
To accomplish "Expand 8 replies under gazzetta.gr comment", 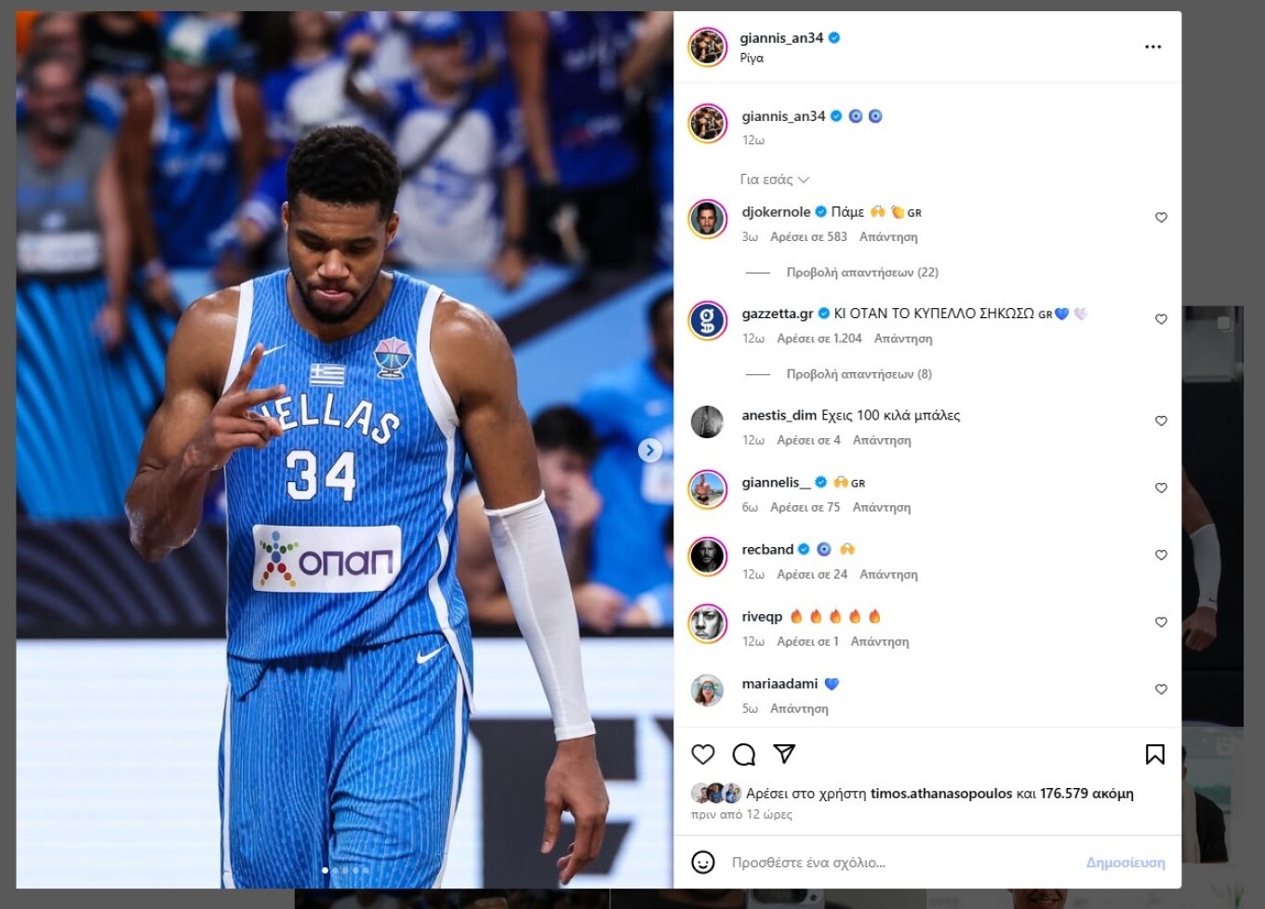I will tap(859, 374).
